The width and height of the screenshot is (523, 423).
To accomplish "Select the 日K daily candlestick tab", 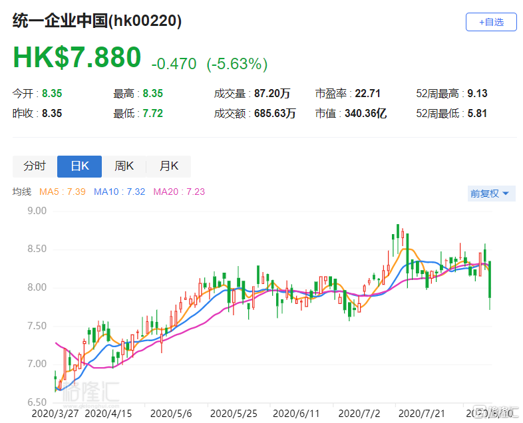I will click(79, 166).
